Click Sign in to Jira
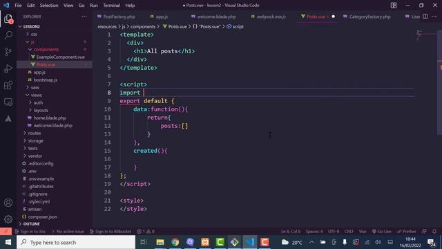The width and height of the screenshot is (442, 249). tap(30, 231)
